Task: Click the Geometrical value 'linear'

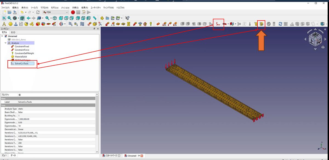Action: pyautogui.click(x=21, y=129)
